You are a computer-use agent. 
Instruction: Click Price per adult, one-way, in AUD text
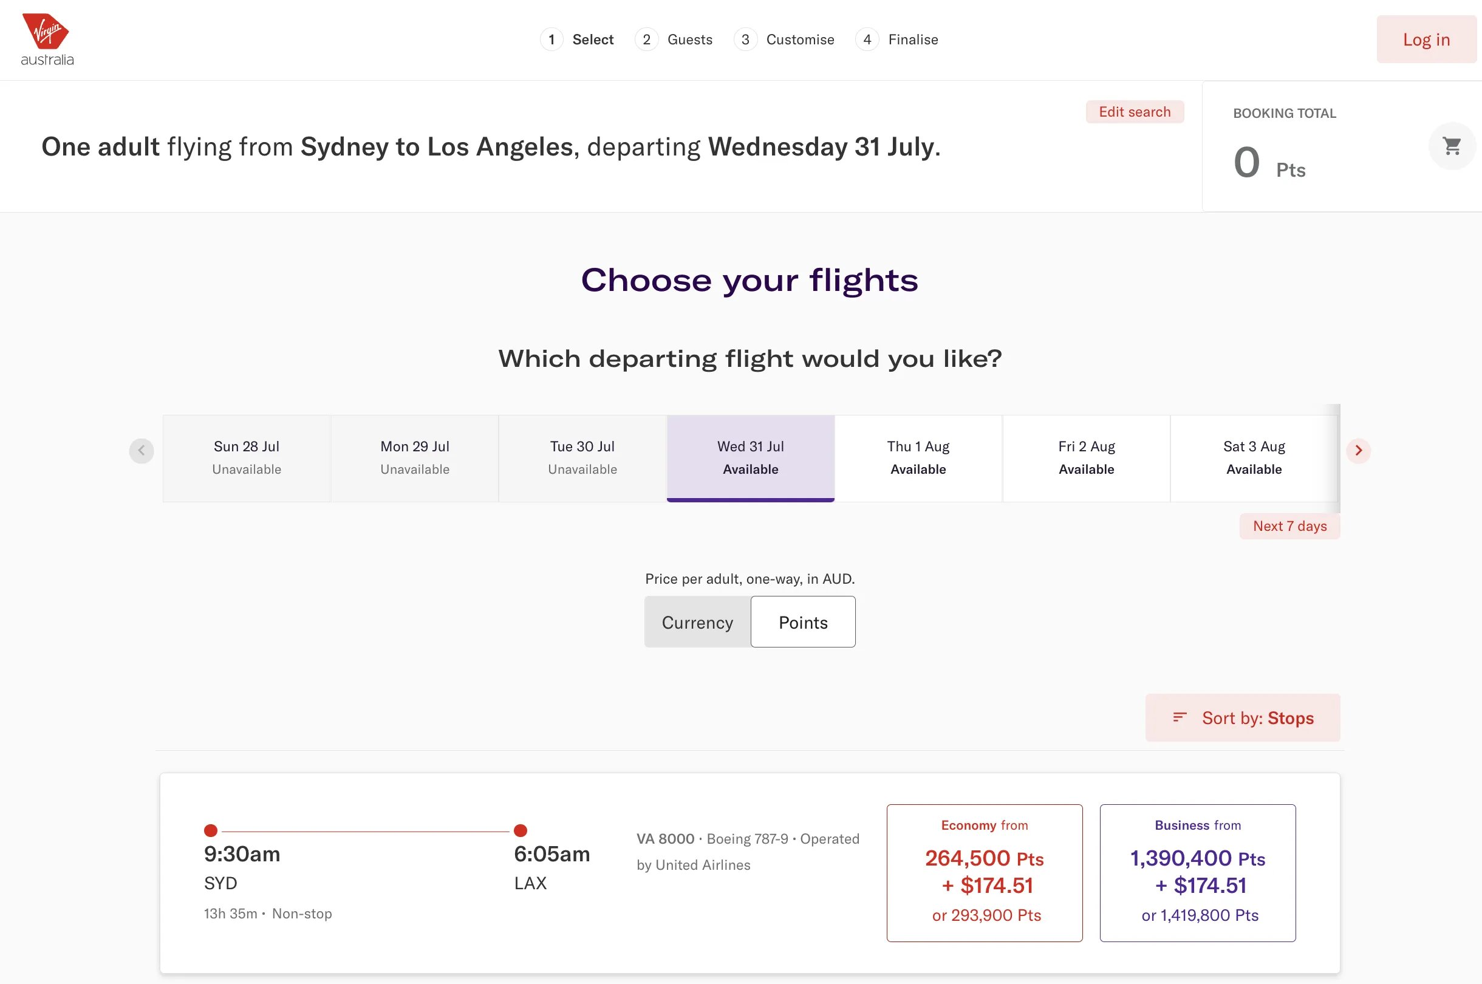tap(750, 579)
